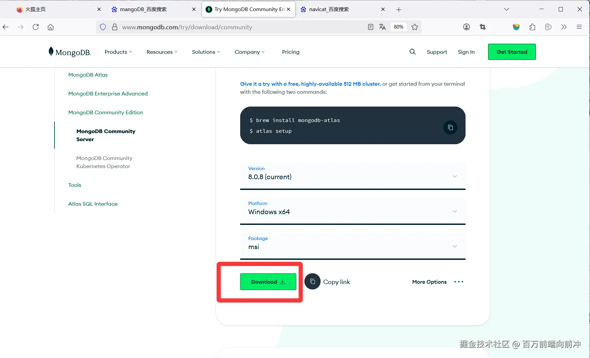Screen dimensions: 590x358
Task: Open the tracking protection shield icon
Action: 103,27
